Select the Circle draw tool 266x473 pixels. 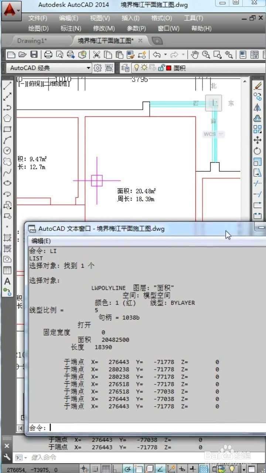7,151
